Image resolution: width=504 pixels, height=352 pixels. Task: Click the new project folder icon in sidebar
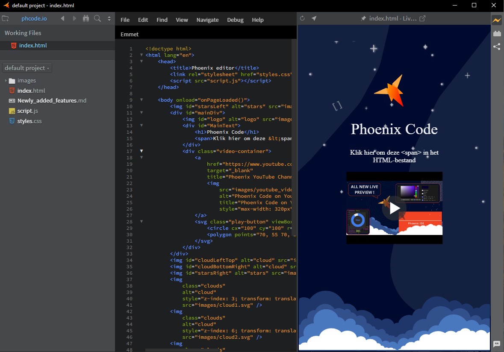tap(5, 18)
